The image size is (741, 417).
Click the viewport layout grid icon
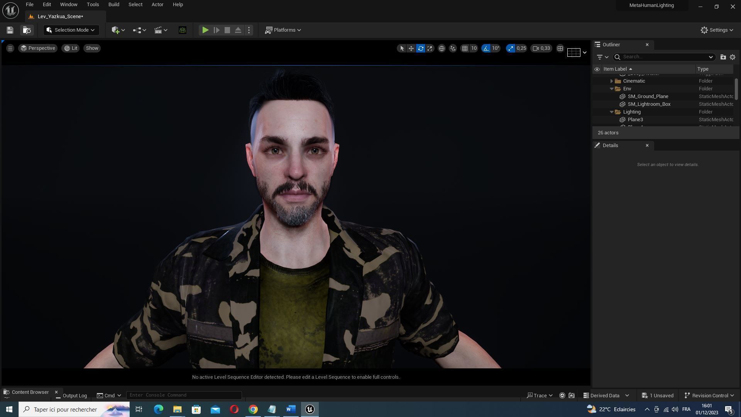(x=560, y=48)
